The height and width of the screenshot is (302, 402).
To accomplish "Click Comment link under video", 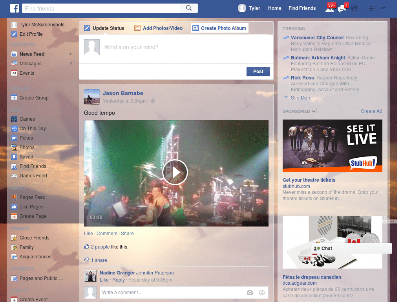I will coord(107,234).
